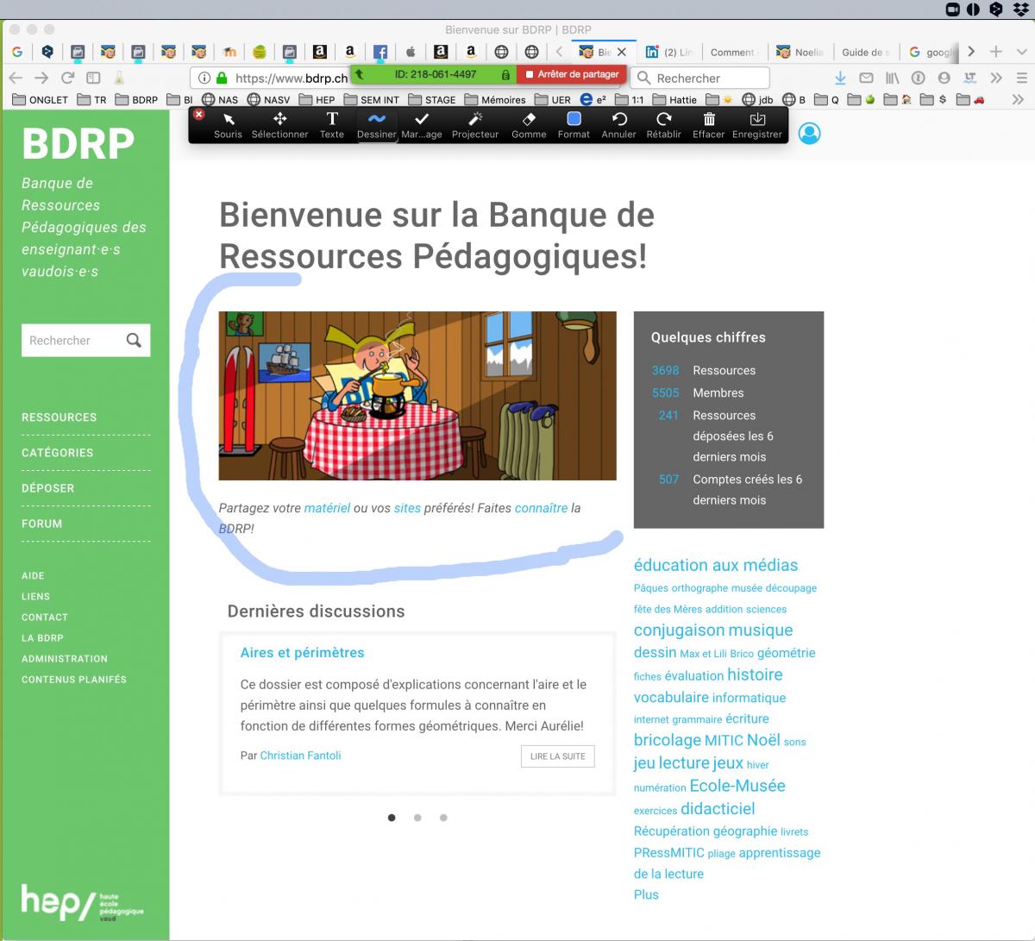
Task: Select the third carousel dot
Action: 443,818
